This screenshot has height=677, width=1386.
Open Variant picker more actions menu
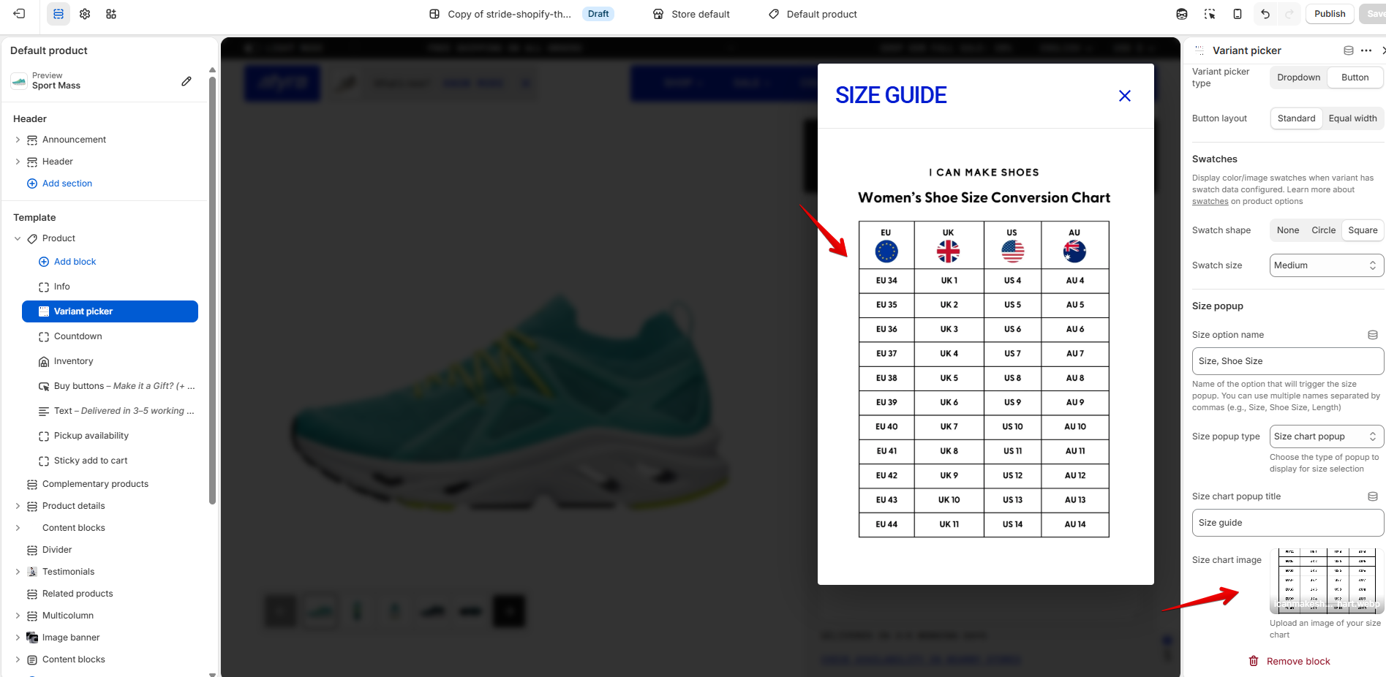click(1366, 50)
